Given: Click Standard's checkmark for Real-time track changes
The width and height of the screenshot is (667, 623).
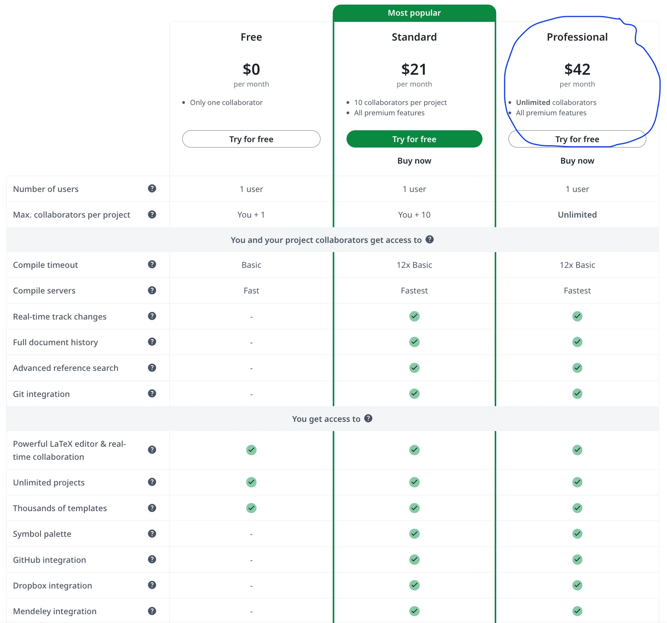Looking at the screenshot, I should coord(414,316).
